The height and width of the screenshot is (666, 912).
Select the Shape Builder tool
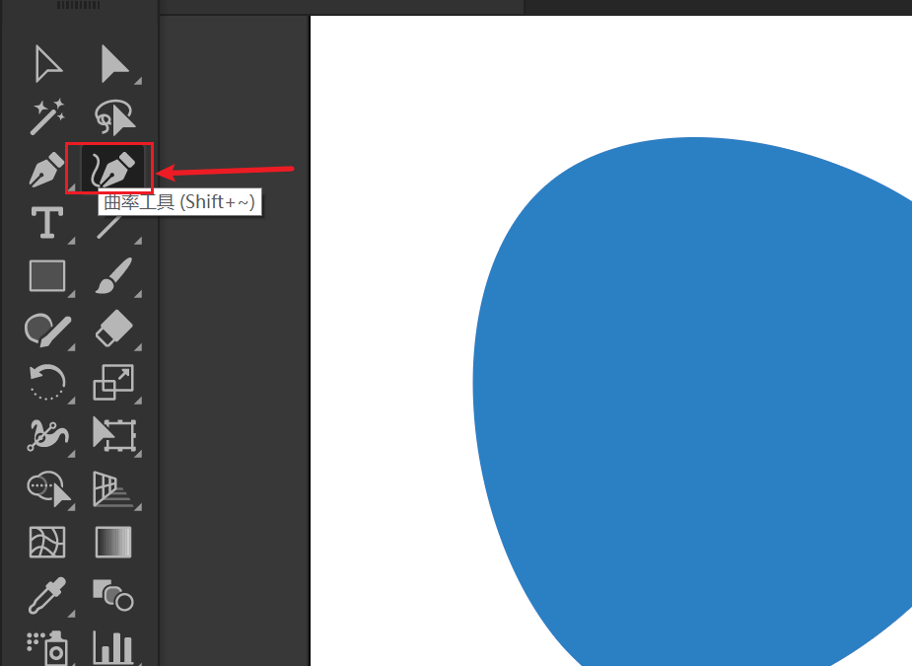coord(49,488)
